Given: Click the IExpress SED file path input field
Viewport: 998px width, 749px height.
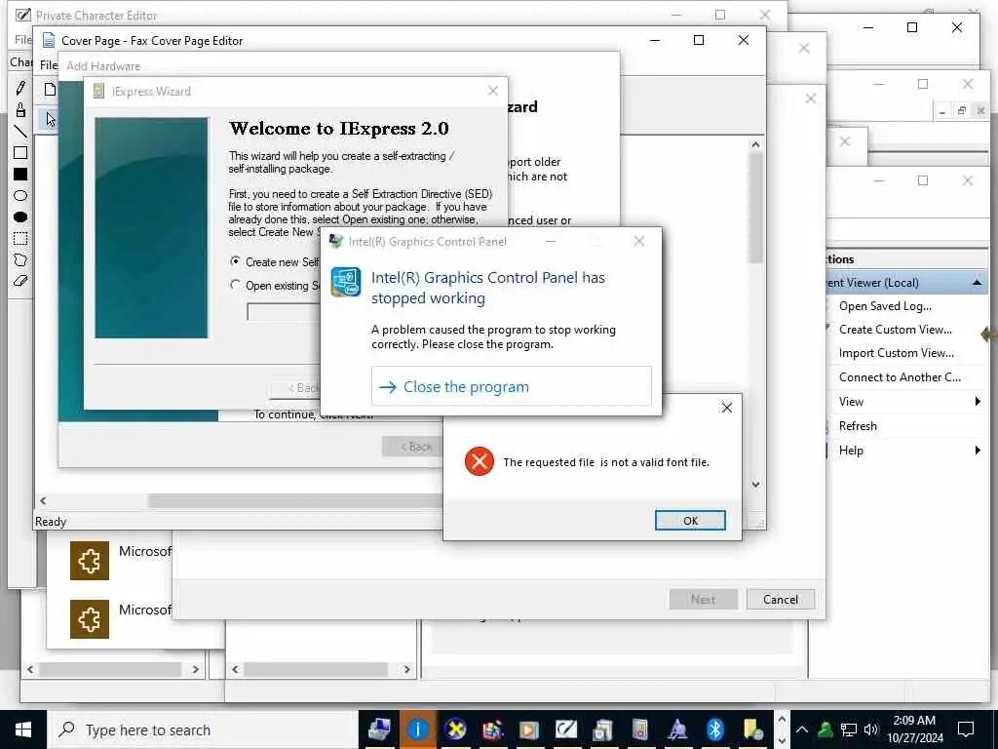Looking at the screenshot, I should tap(284, 312).
